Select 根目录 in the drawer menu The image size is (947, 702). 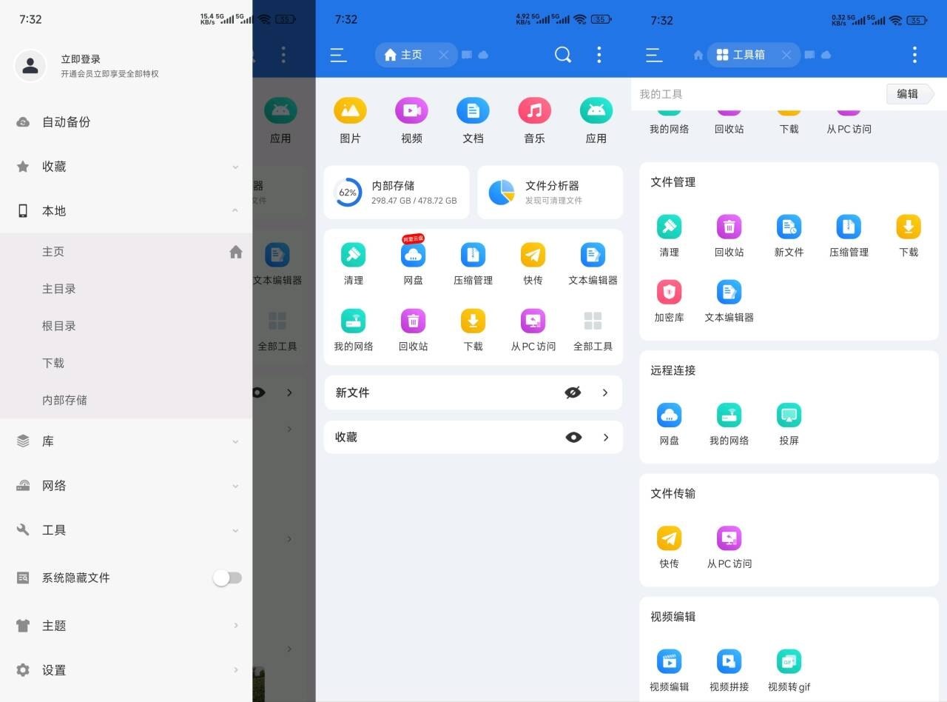59,326
